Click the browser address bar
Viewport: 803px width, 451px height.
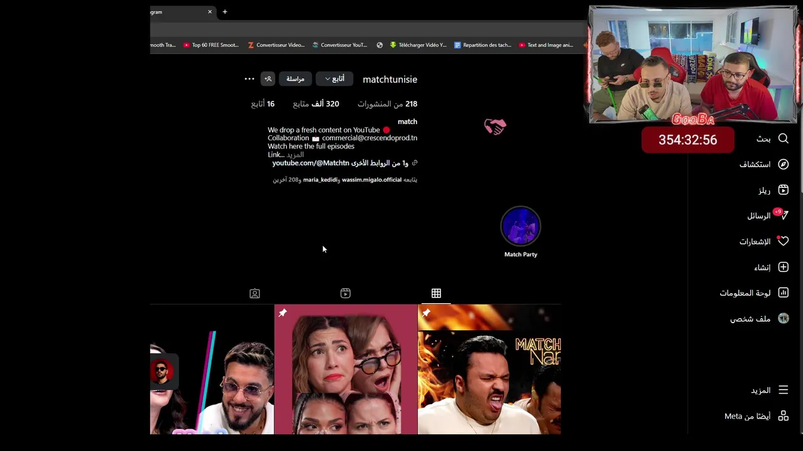click(x=367, y=29)
